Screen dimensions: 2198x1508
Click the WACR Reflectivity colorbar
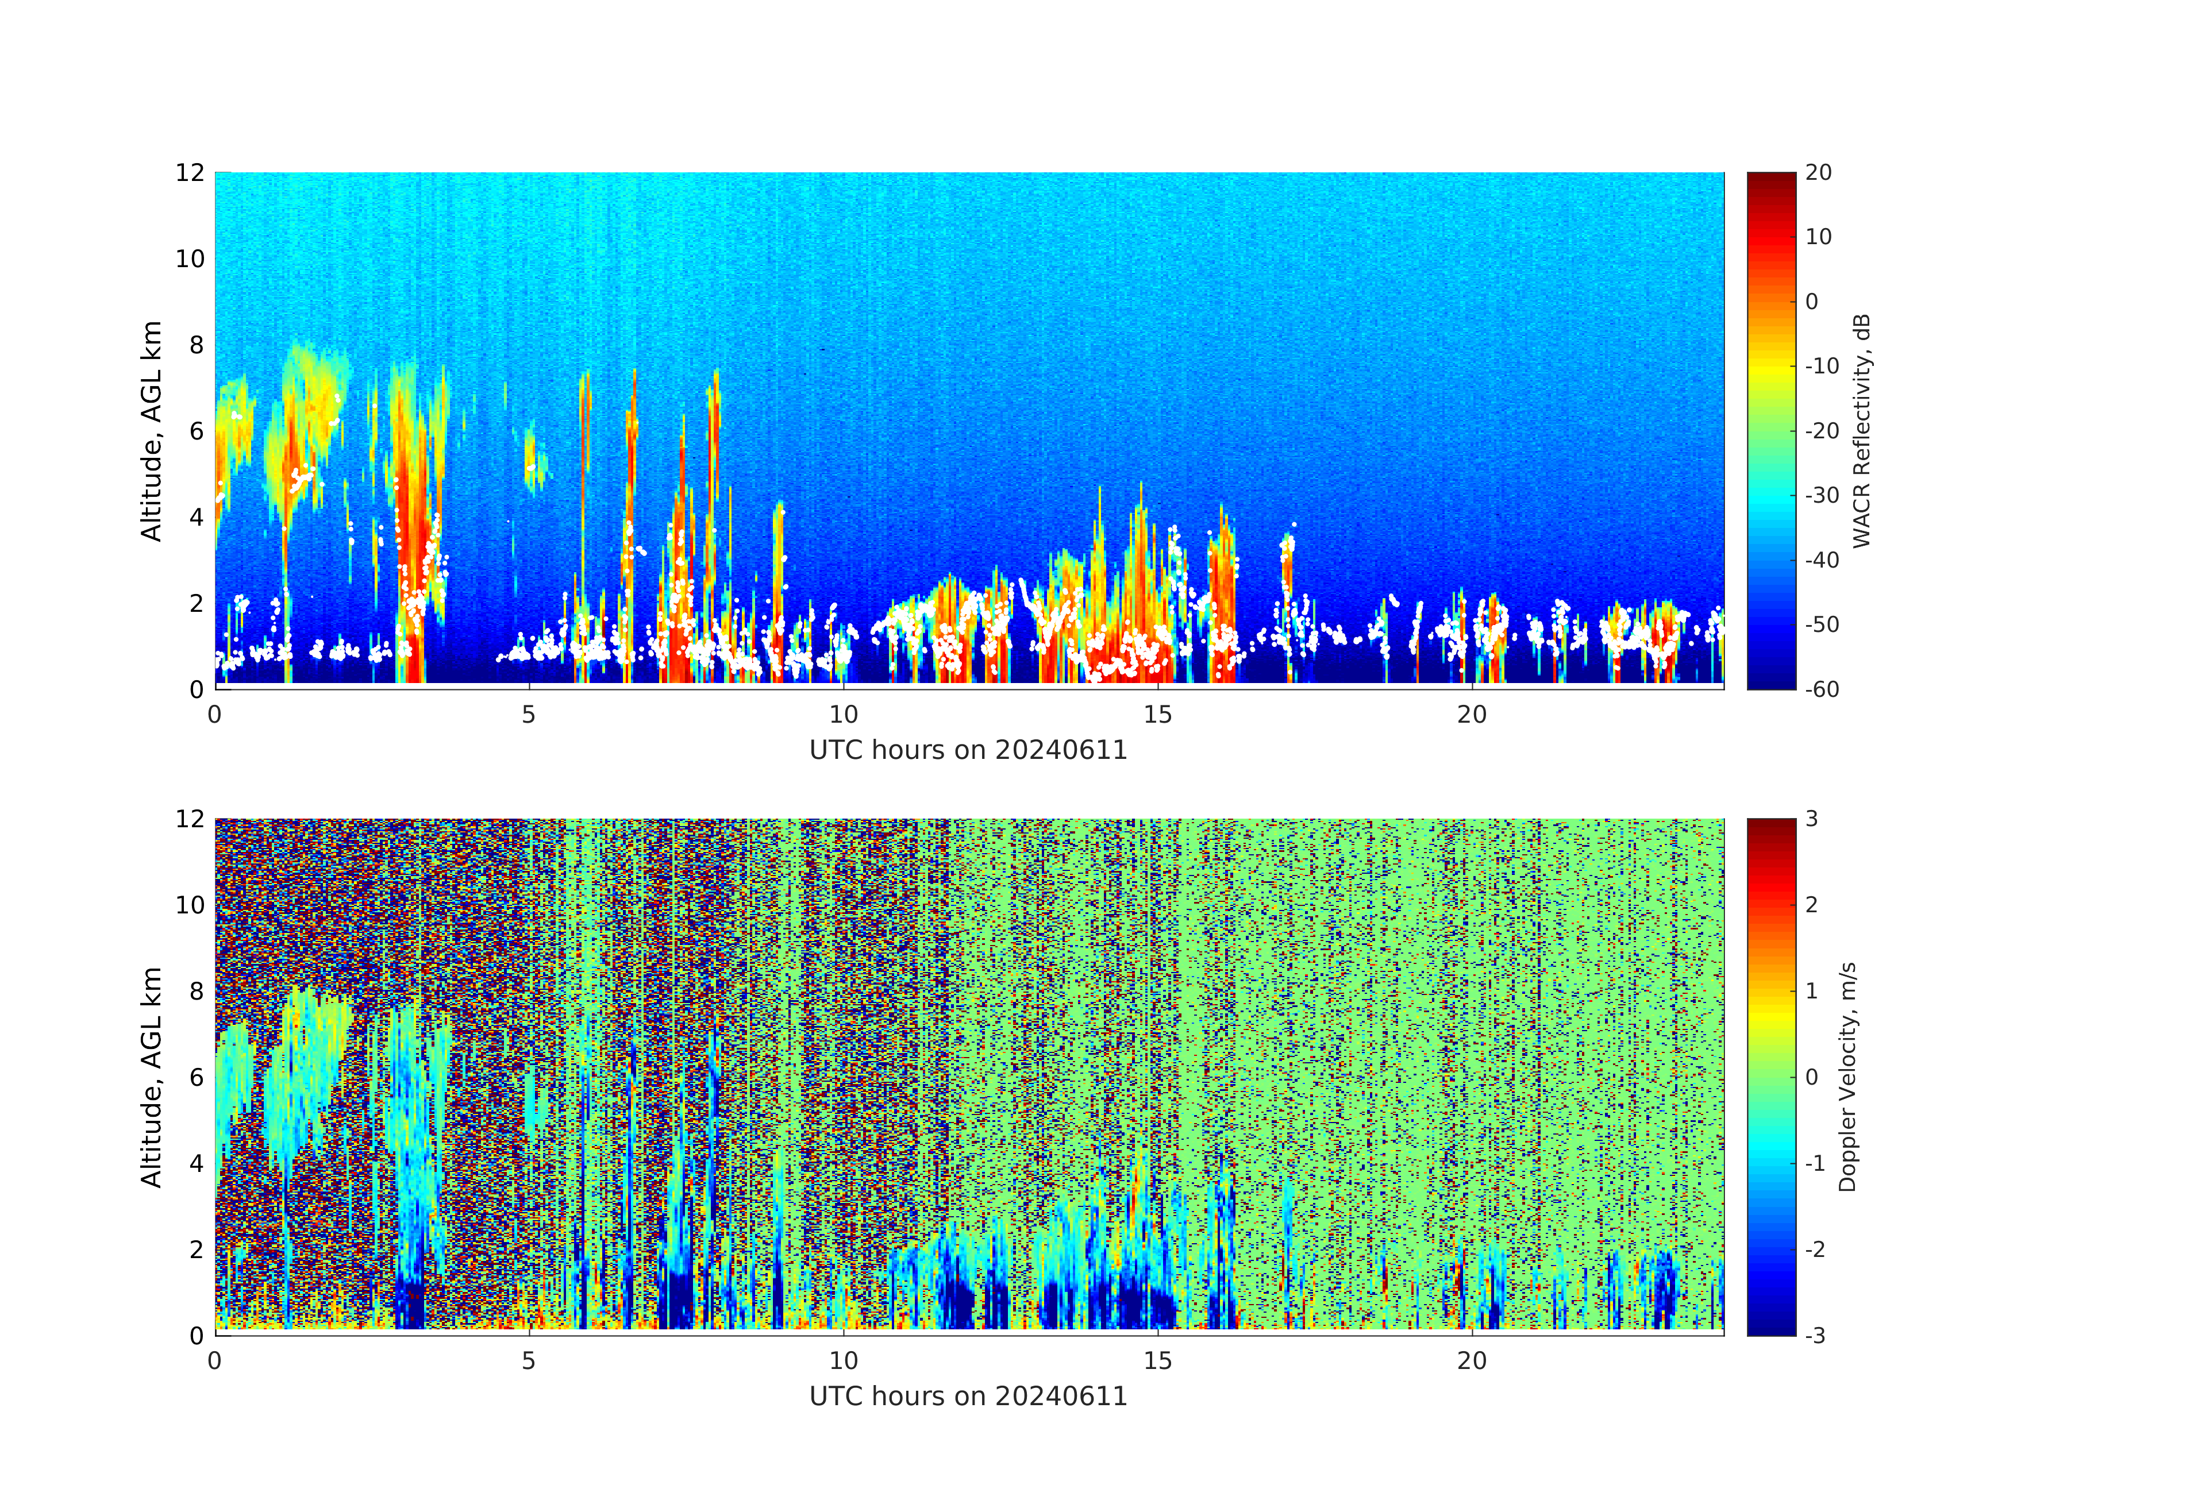tap(1770, 430)
